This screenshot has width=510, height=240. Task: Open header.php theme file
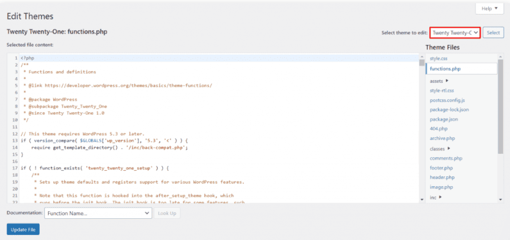(442, 178)
